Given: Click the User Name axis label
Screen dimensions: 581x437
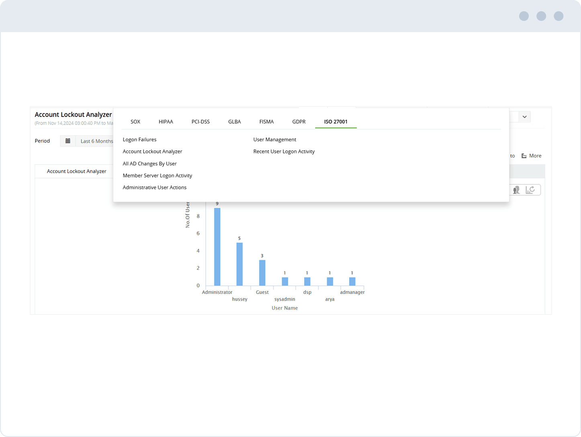Looking at the screenshot, I should (284, 308).
